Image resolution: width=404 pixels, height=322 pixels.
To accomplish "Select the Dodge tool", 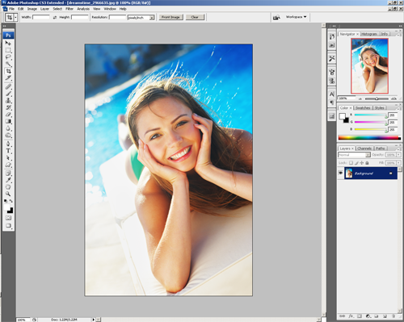I will click(8, 136).
